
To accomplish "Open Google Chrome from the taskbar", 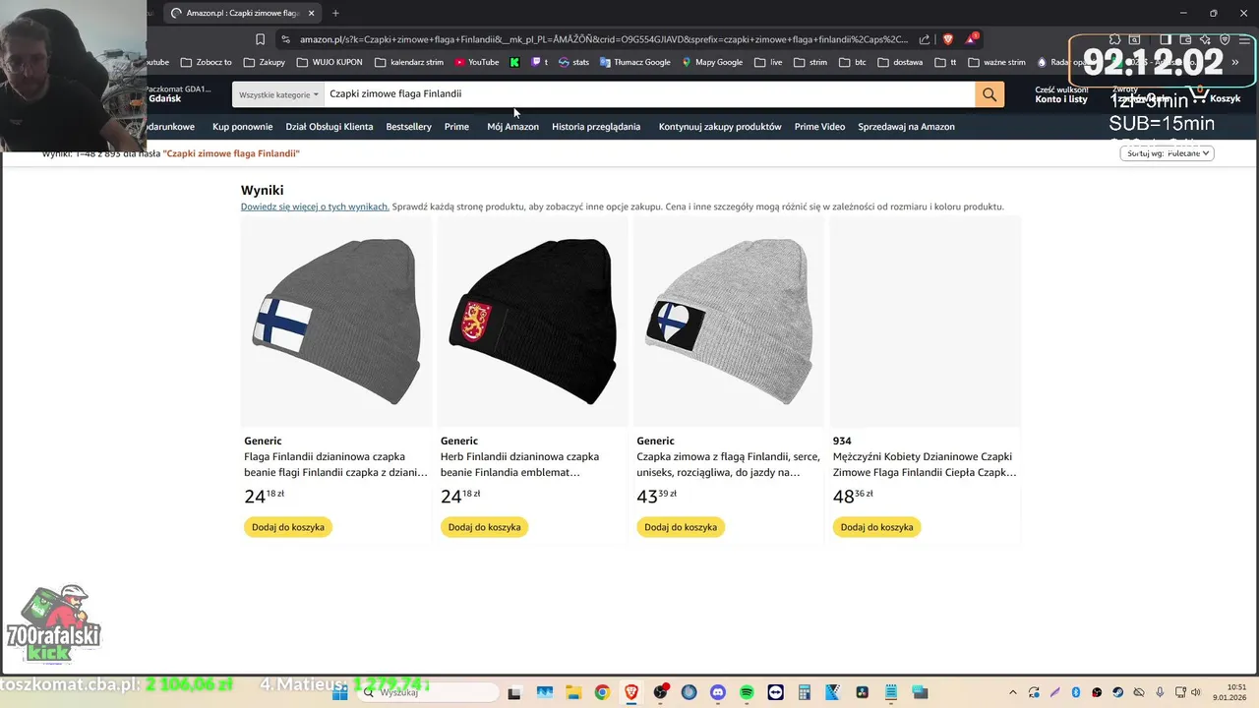I will [x=602, y=692].
